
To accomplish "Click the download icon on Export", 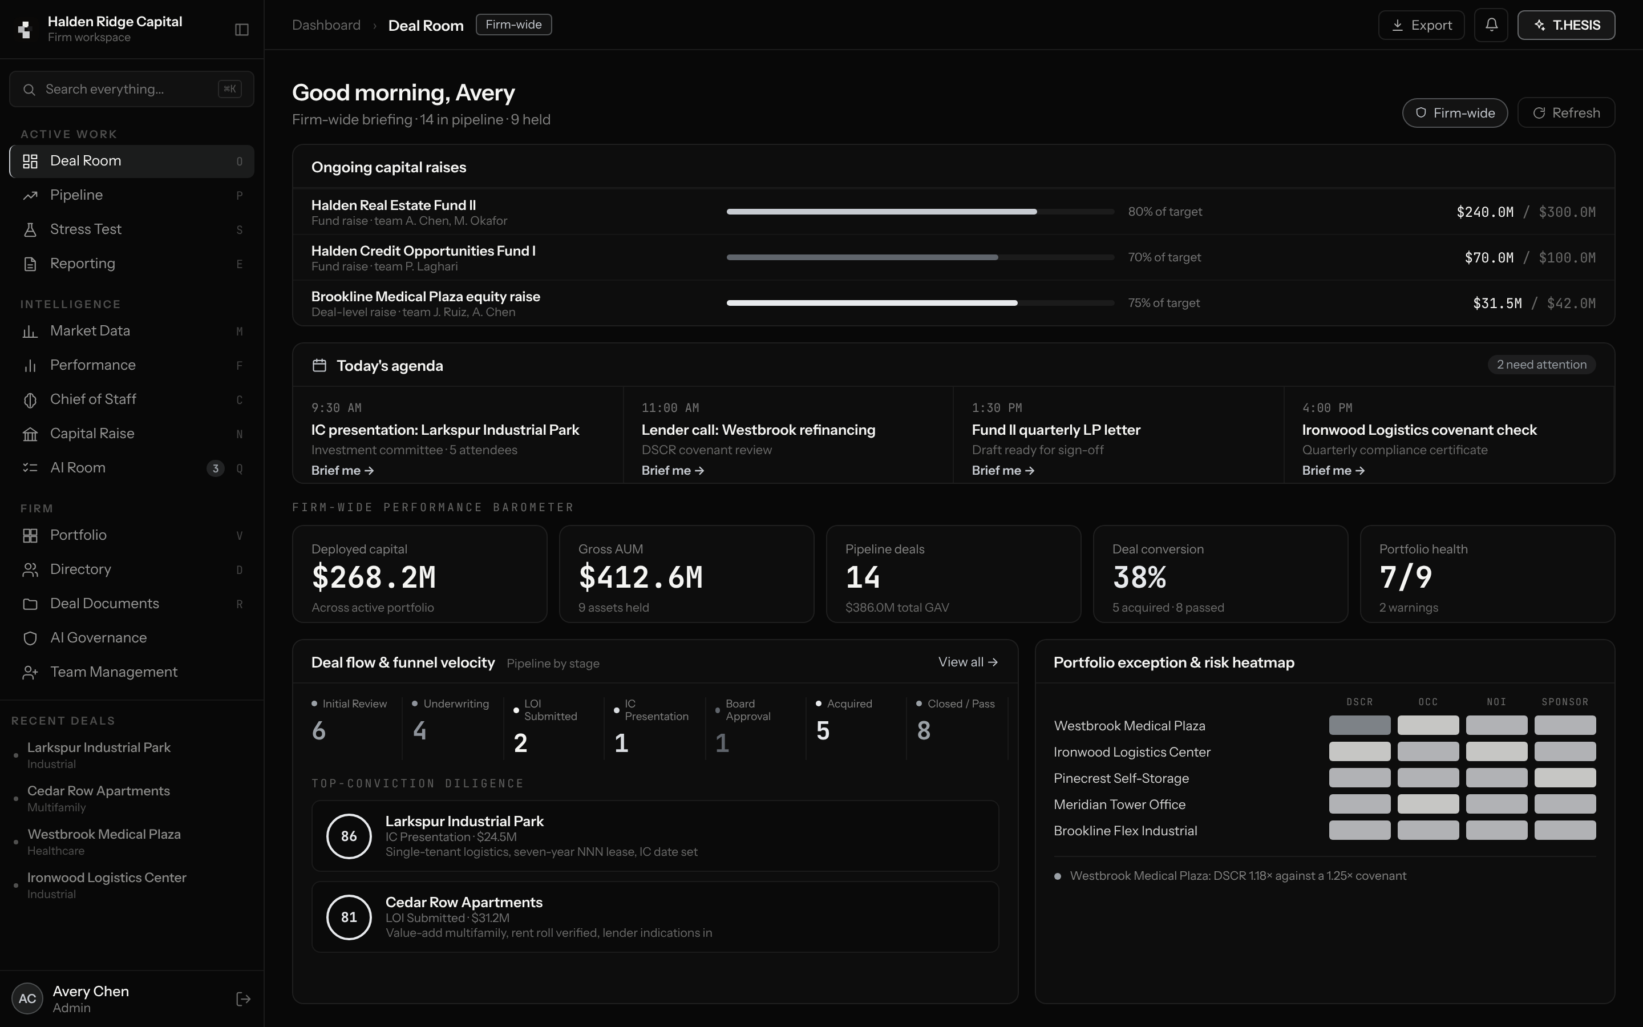I will tap(1397, 25).
